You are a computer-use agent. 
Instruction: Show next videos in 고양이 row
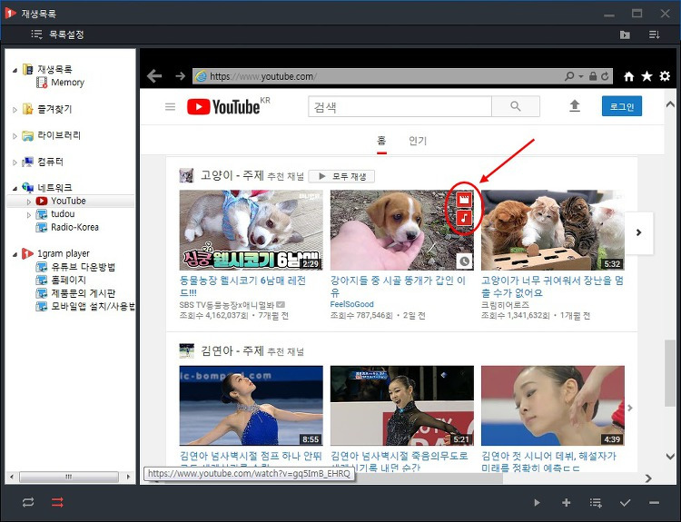point(639,232)
